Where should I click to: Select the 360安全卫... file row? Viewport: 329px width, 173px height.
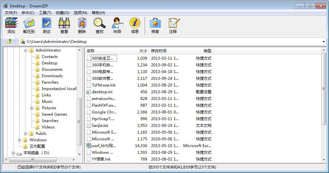click(x=149, y=58)
